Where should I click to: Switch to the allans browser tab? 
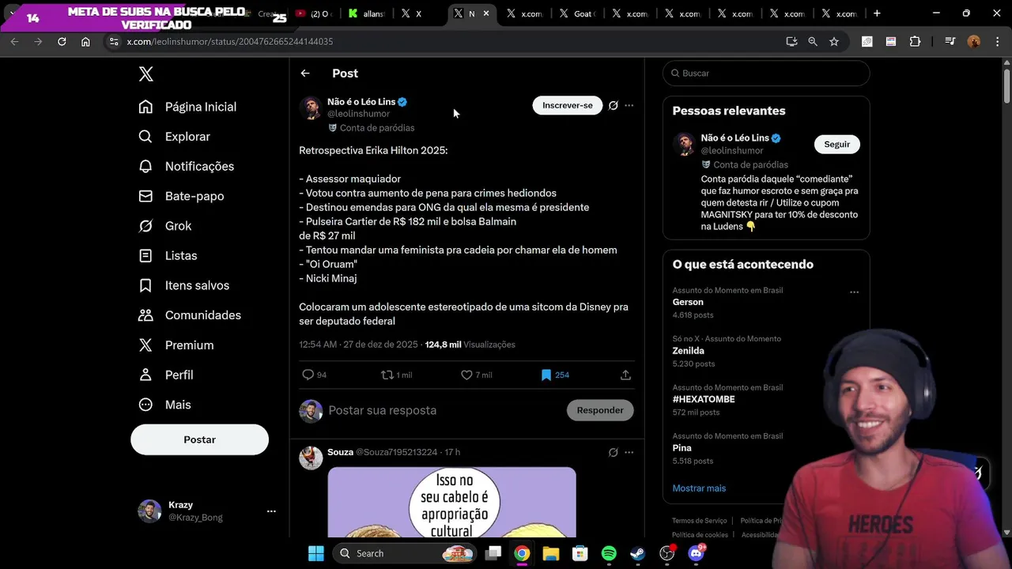[x=366, y=13]
